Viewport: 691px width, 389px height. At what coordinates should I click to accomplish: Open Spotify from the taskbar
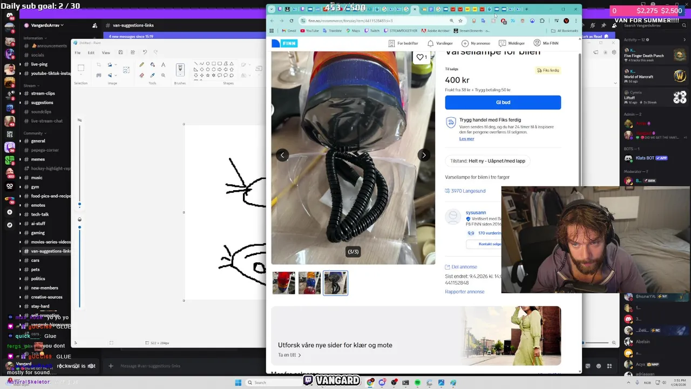coord(418,383)
